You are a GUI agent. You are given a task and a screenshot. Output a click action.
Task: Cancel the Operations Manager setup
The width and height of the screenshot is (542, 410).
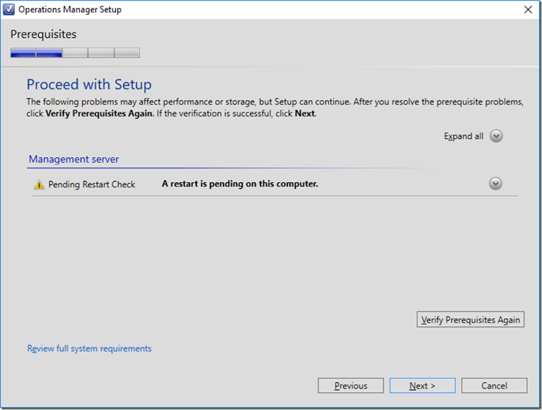(x=495, y=386)
